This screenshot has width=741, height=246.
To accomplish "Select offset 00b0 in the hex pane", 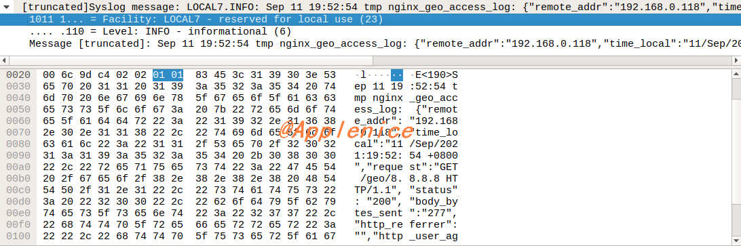I will tap(18, 178).
